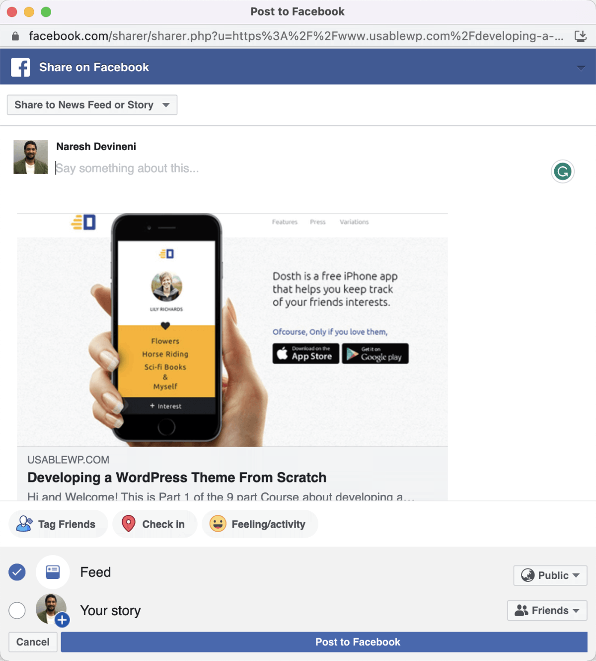Click the Feeling/activity button
Viewport: 596px width, 661px height.
click(x=260, y=524)
